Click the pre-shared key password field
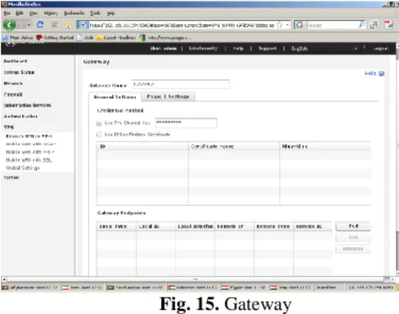Viewport: 399px width, 314px height. (x=186, y=123)
